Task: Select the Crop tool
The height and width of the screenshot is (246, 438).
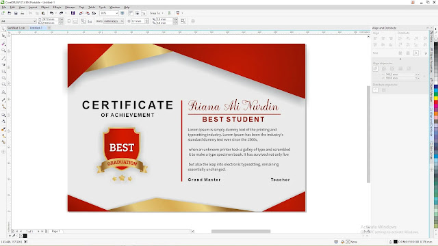Action: click(x=3, y=44)
